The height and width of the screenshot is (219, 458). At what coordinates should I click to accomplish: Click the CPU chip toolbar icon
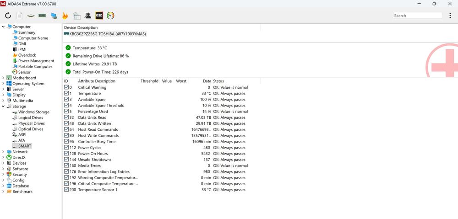[x=31, y=16]
